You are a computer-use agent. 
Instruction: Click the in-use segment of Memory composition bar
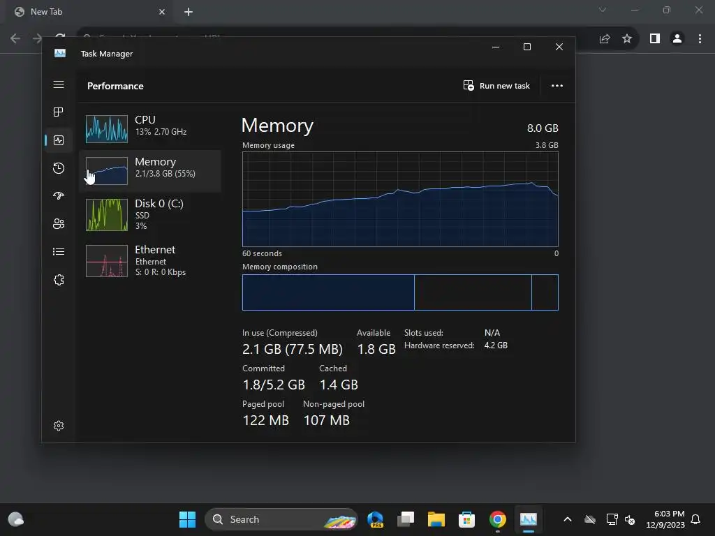[x=328, y=292]
